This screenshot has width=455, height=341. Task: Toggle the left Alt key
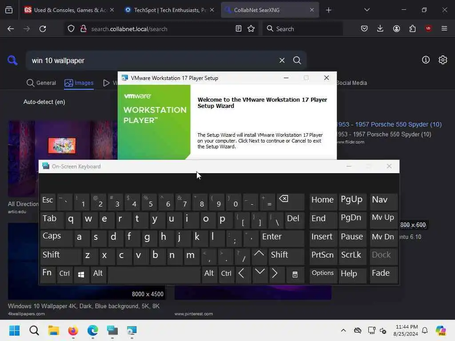pos(98,274)
